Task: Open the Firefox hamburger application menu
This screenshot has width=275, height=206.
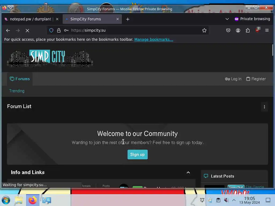Action: tap(267, 30)
